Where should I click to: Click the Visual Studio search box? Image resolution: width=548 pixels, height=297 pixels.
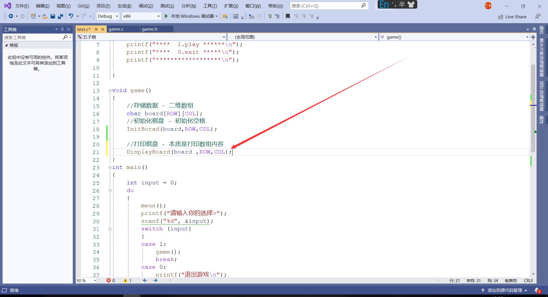coord(329,6)
